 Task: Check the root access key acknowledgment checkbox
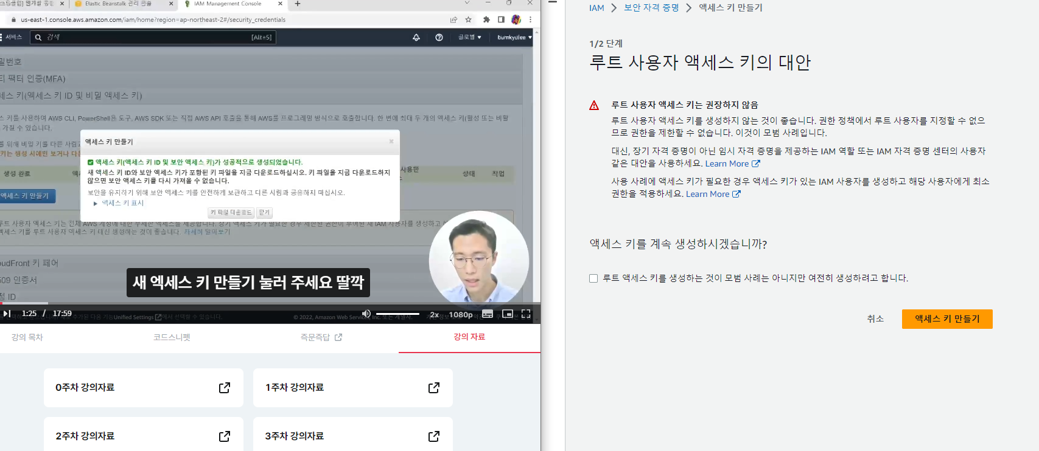[x=593, y=278]
